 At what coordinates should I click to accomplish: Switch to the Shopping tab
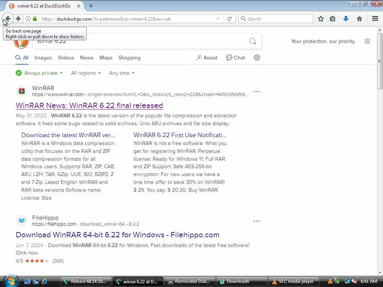click(x=129, y=58)
